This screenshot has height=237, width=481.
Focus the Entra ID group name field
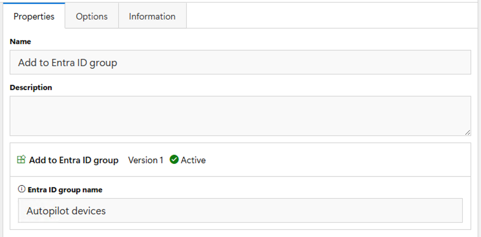pos(240,210)
